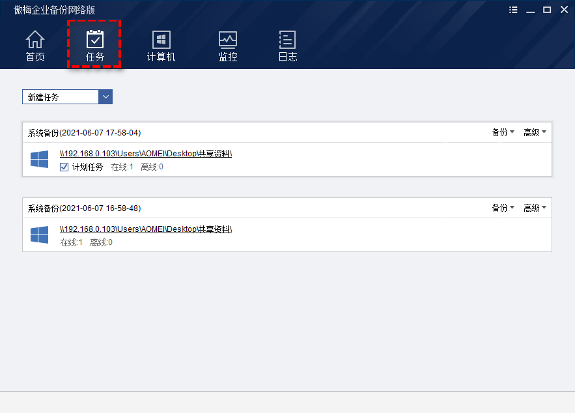Expand the 新建任务 dropdown arrow
Viewport: 575px width, 413px height.
(x=105, y=97)
